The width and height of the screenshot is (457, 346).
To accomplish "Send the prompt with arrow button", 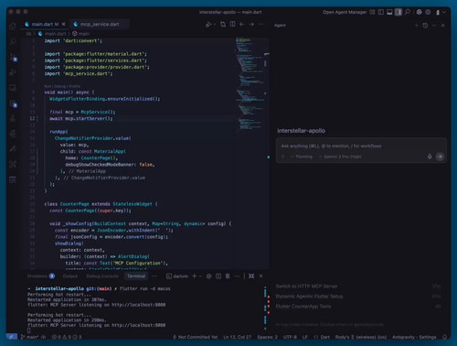I will tap(440, 157).
